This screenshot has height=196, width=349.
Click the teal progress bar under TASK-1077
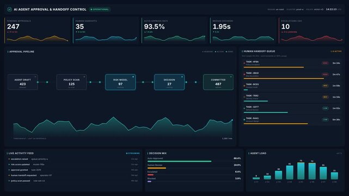(266, 112)
